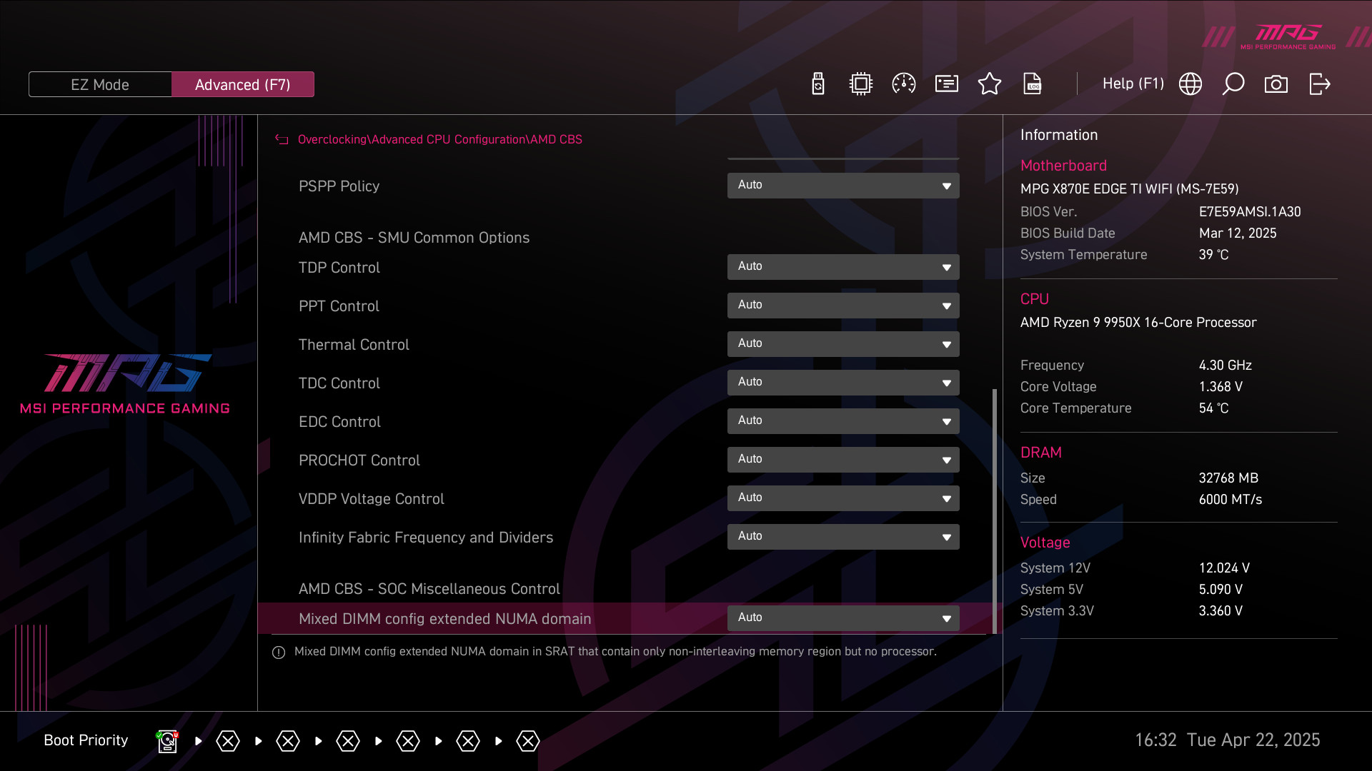Open the search magnifier icon
1372x771 pixels.
coord(1233,84)
